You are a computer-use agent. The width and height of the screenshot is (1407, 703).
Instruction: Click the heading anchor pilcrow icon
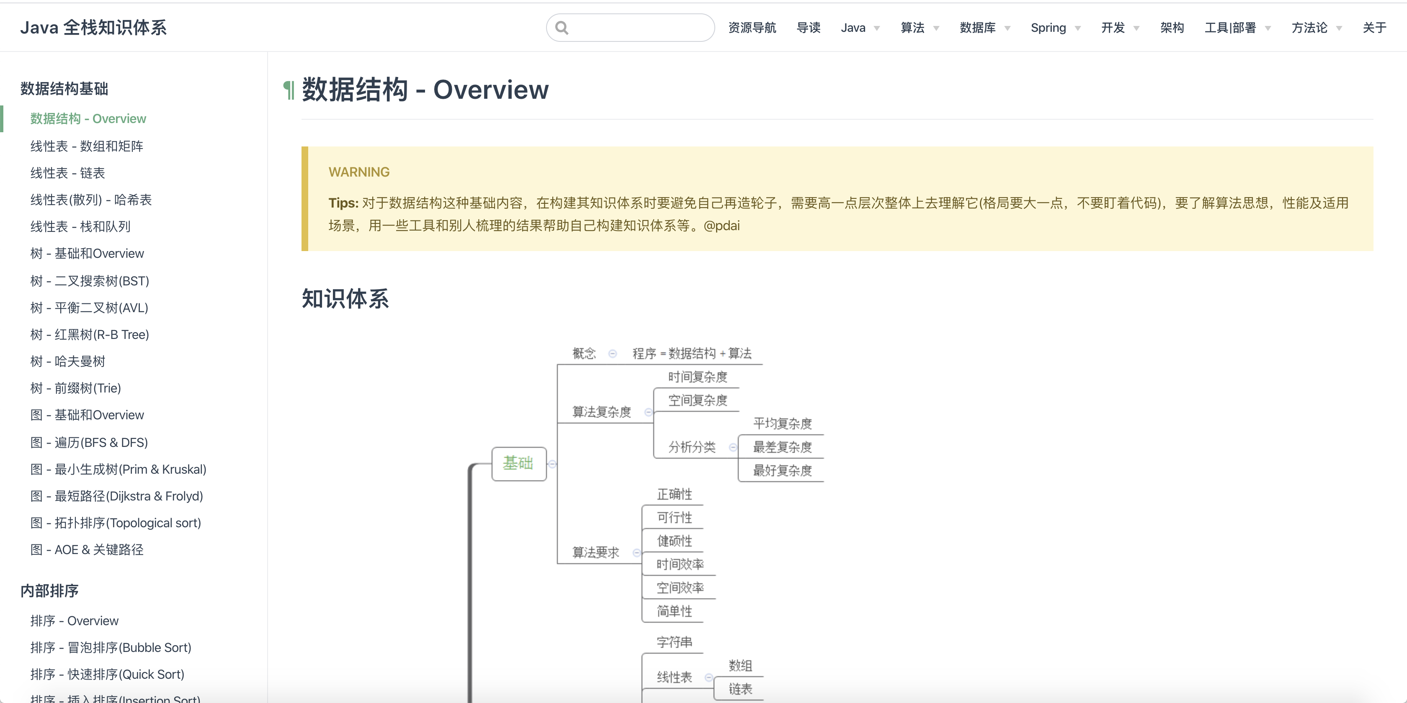(289, 90)
